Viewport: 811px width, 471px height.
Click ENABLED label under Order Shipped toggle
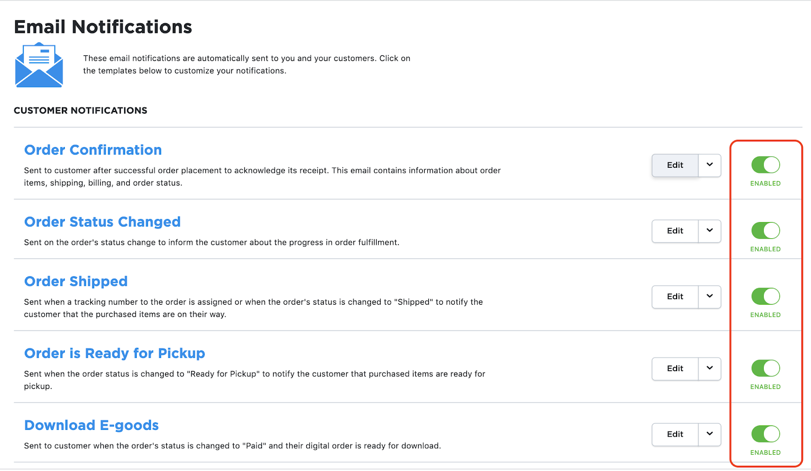pyautogui.click(x=765, y=315)
